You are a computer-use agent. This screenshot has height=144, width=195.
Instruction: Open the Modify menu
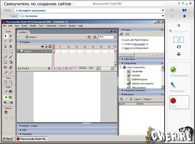[33, 26]
